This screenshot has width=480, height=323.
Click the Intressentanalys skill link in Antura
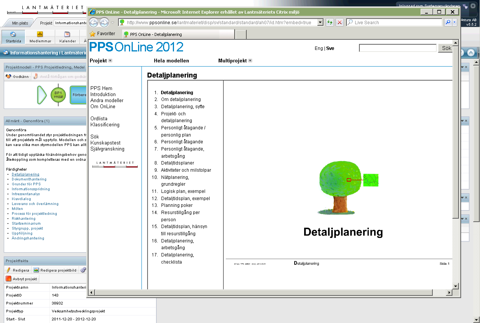(x=26, y=194)
